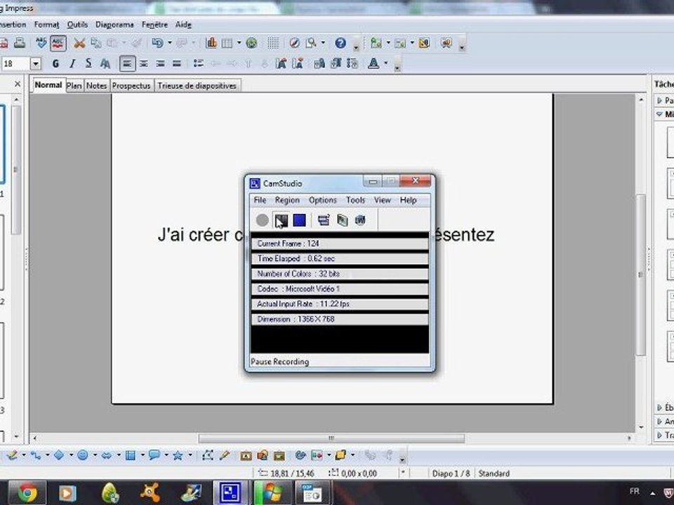Viewport: 674px width, 505px height.
Task: Toggle automatic spellcheck (ABC underline) icon
Action: pos(58,43)
